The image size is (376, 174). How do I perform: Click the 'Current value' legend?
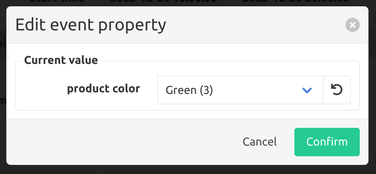coord(61,60)
